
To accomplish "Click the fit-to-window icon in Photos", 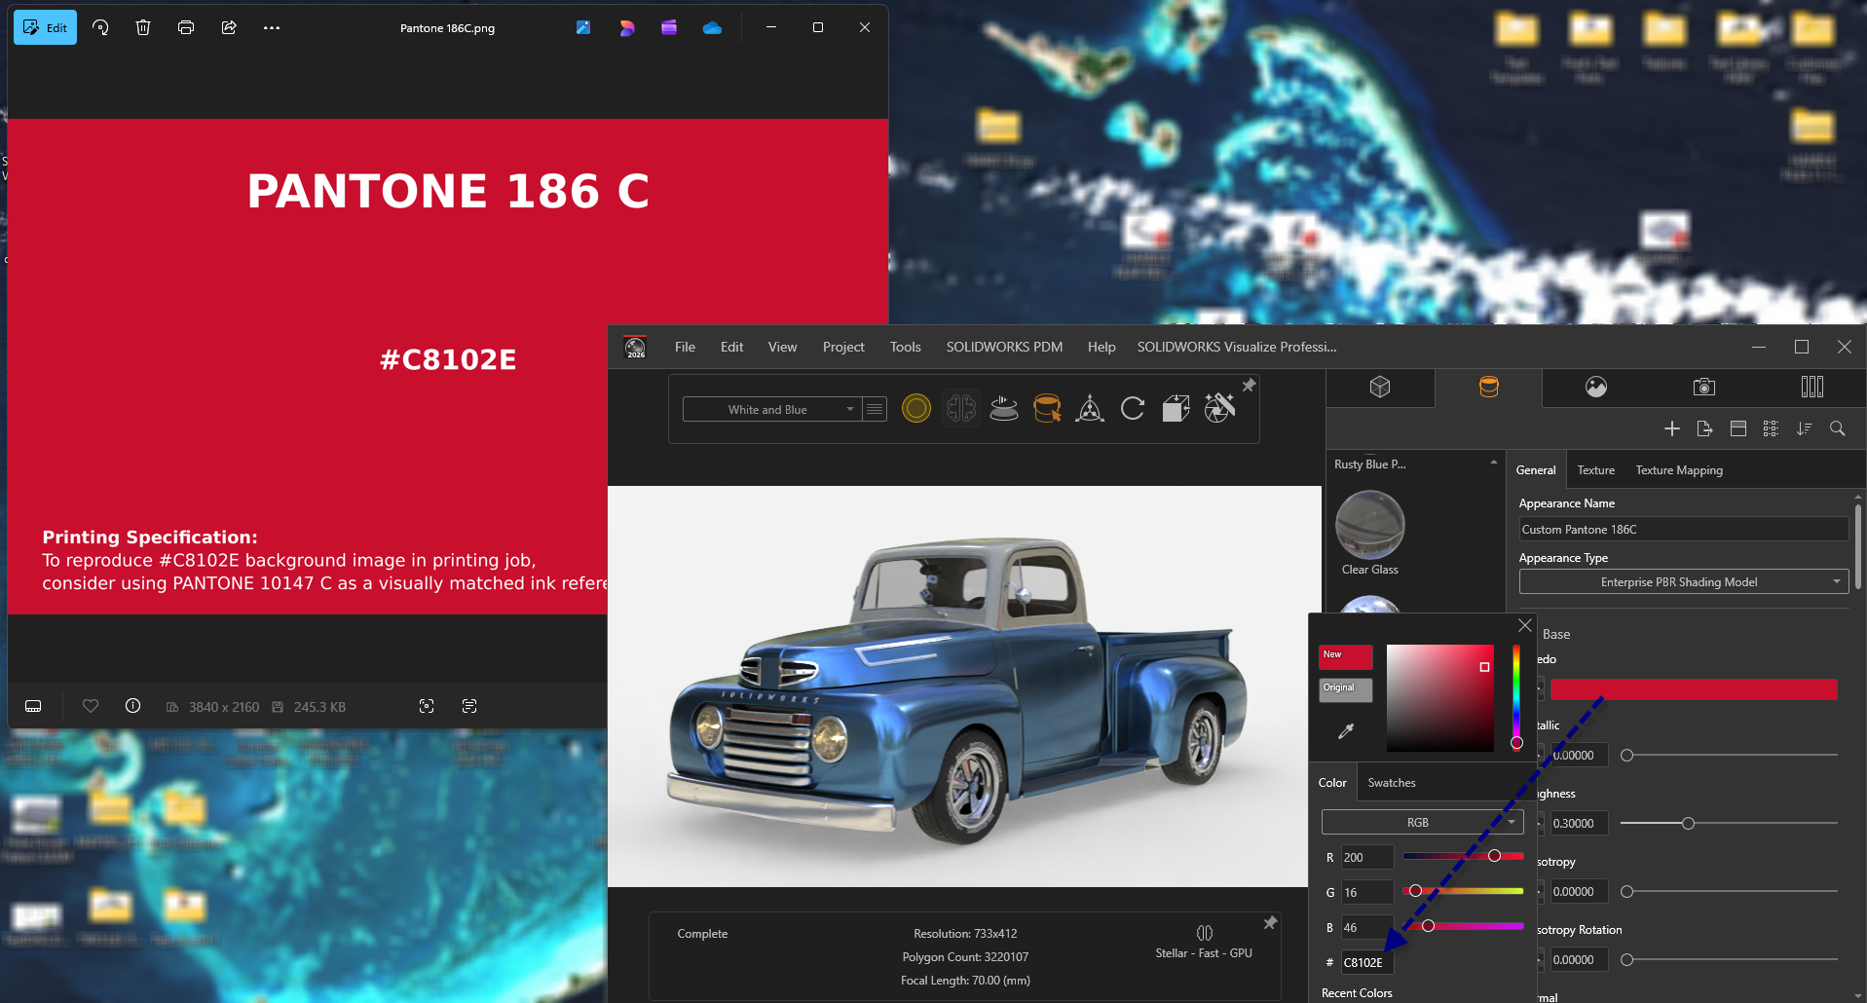I will pyautogui.click(x=427, y=706).
